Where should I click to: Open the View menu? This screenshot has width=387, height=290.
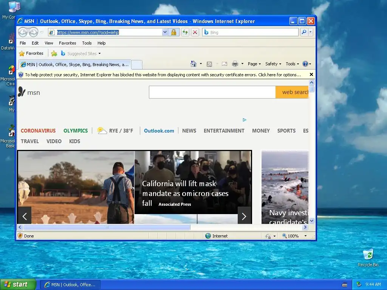pos(49,43)
